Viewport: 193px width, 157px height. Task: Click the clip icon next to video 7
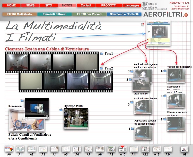165,119
